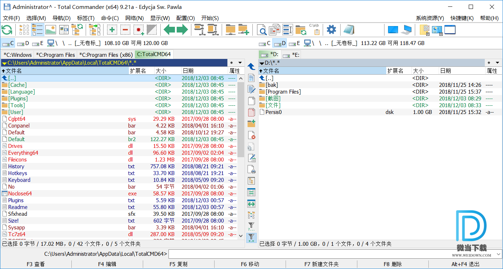Screen dimensions: 503x269
Task: Open the search files magnifier icon
Action: click(262, 30)
